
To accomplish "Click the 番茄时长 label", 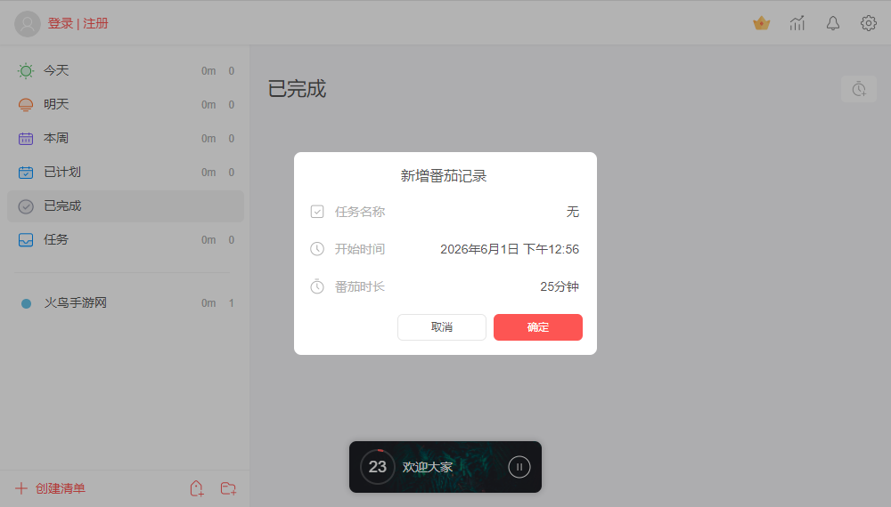I will (x=360, y=286).
